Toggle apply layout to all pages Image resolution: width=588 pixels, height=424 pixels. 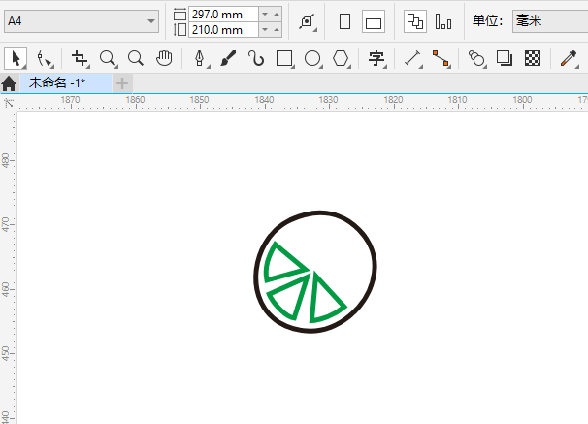(415, 21)
